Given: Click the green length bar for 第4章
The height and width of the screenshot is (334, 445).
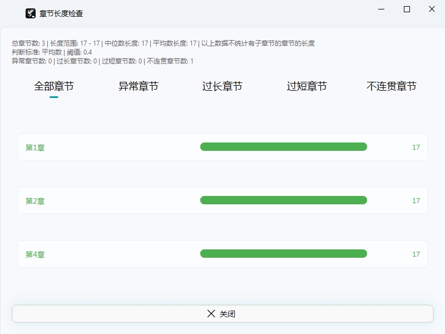Looking at the screenshot, I should (x=284, y=254).
